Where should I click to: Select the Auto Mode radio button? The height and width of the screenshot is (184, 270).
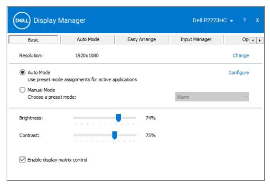pos(22,72)
